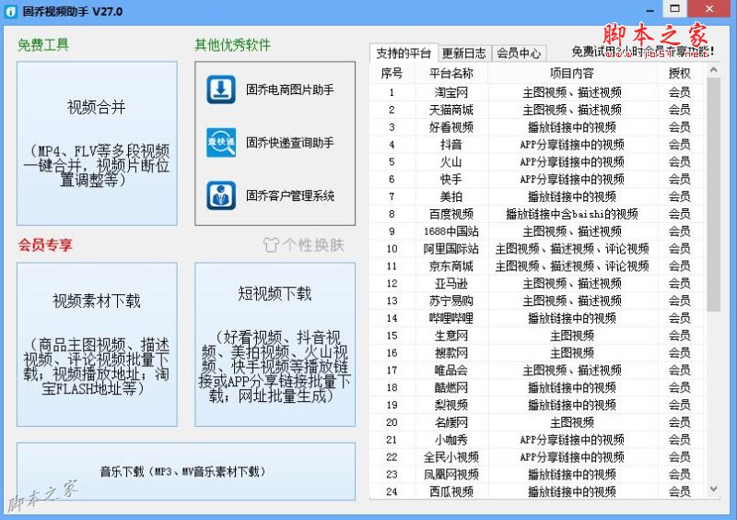Viewport: 737px width, 520px height.
Task: Click 固乔快递查询助手 link text
Action: pyautogui.click(x=290, y=142)
